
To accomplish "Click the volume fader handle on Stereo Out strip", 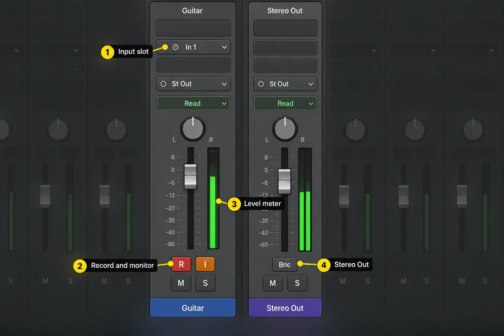I will 284,181.
